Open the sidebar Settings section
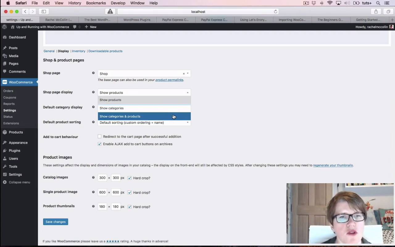 [15, 174]
